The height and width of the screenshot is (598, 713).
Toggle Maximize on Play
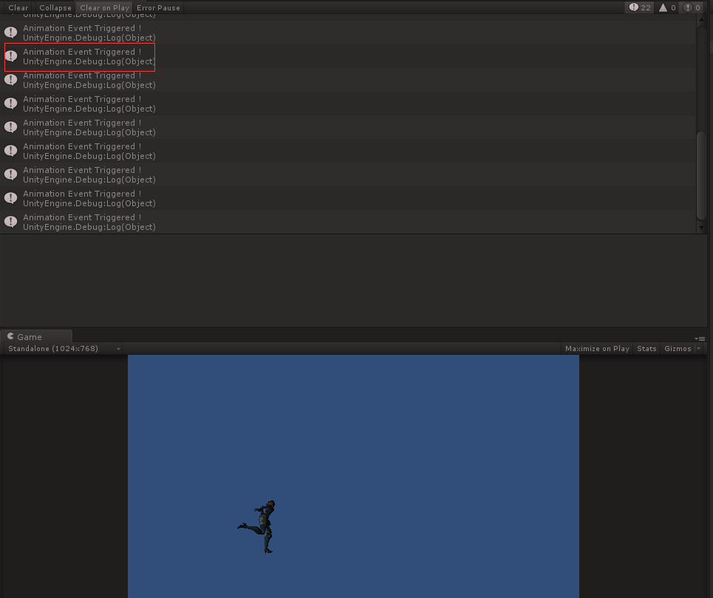click(x=596, y=348)
